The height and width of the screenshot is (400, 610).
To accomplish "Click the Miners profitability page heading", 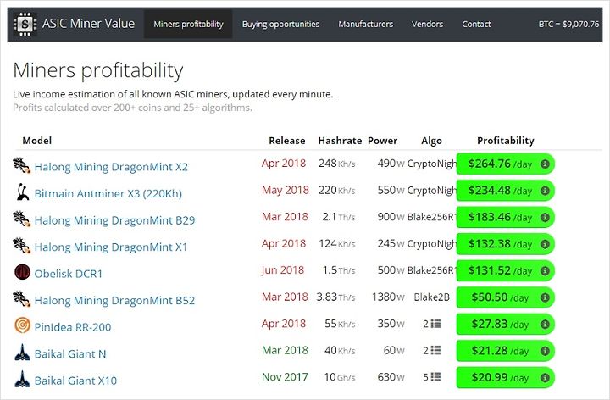I will click(x=98, y=71).
